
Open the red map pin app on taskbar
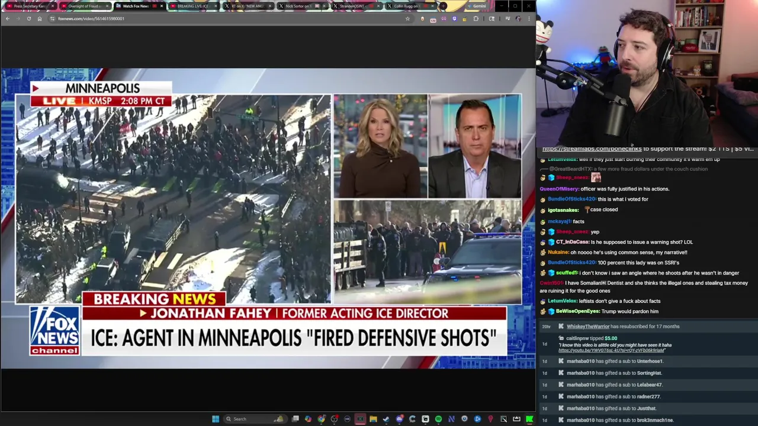490,419
